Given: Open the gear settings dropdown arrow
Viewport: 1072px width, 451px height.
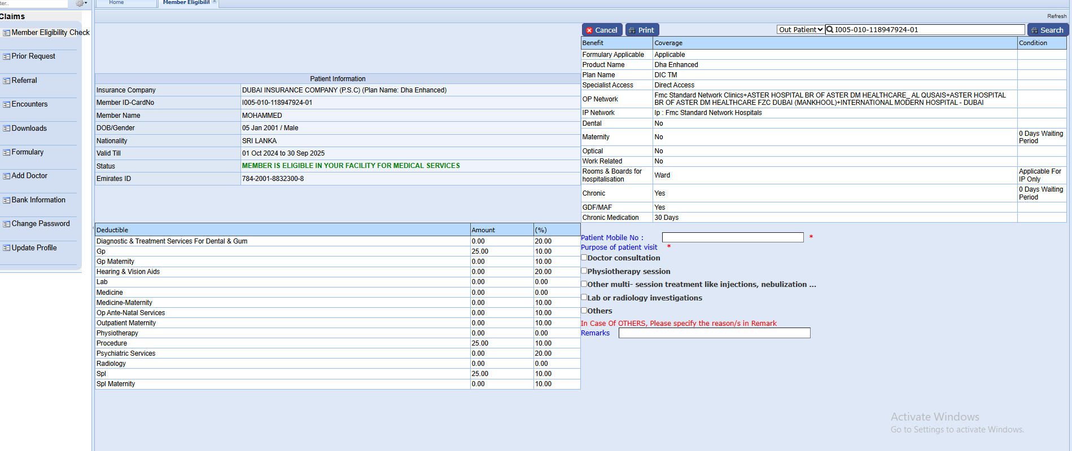Looking at the screenshot, I should pyautogui.click(x=86, y=3).
